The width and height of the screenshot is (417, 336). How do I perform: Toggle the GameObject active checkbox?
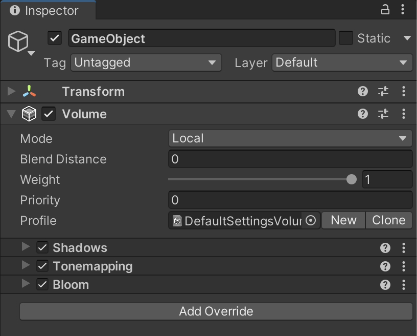click(55, 38)
